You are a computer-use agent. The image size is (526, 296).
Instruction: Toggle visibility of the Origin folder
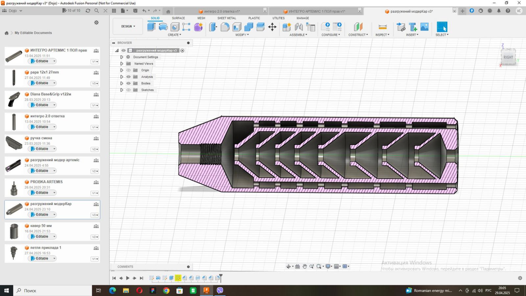(129, 70)
